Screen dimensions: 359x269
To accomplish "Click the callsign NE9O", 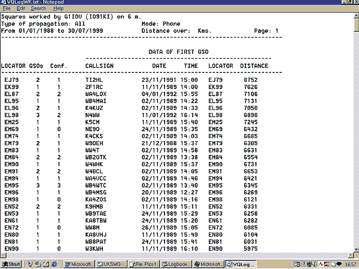I will click(x=93, y=129).
